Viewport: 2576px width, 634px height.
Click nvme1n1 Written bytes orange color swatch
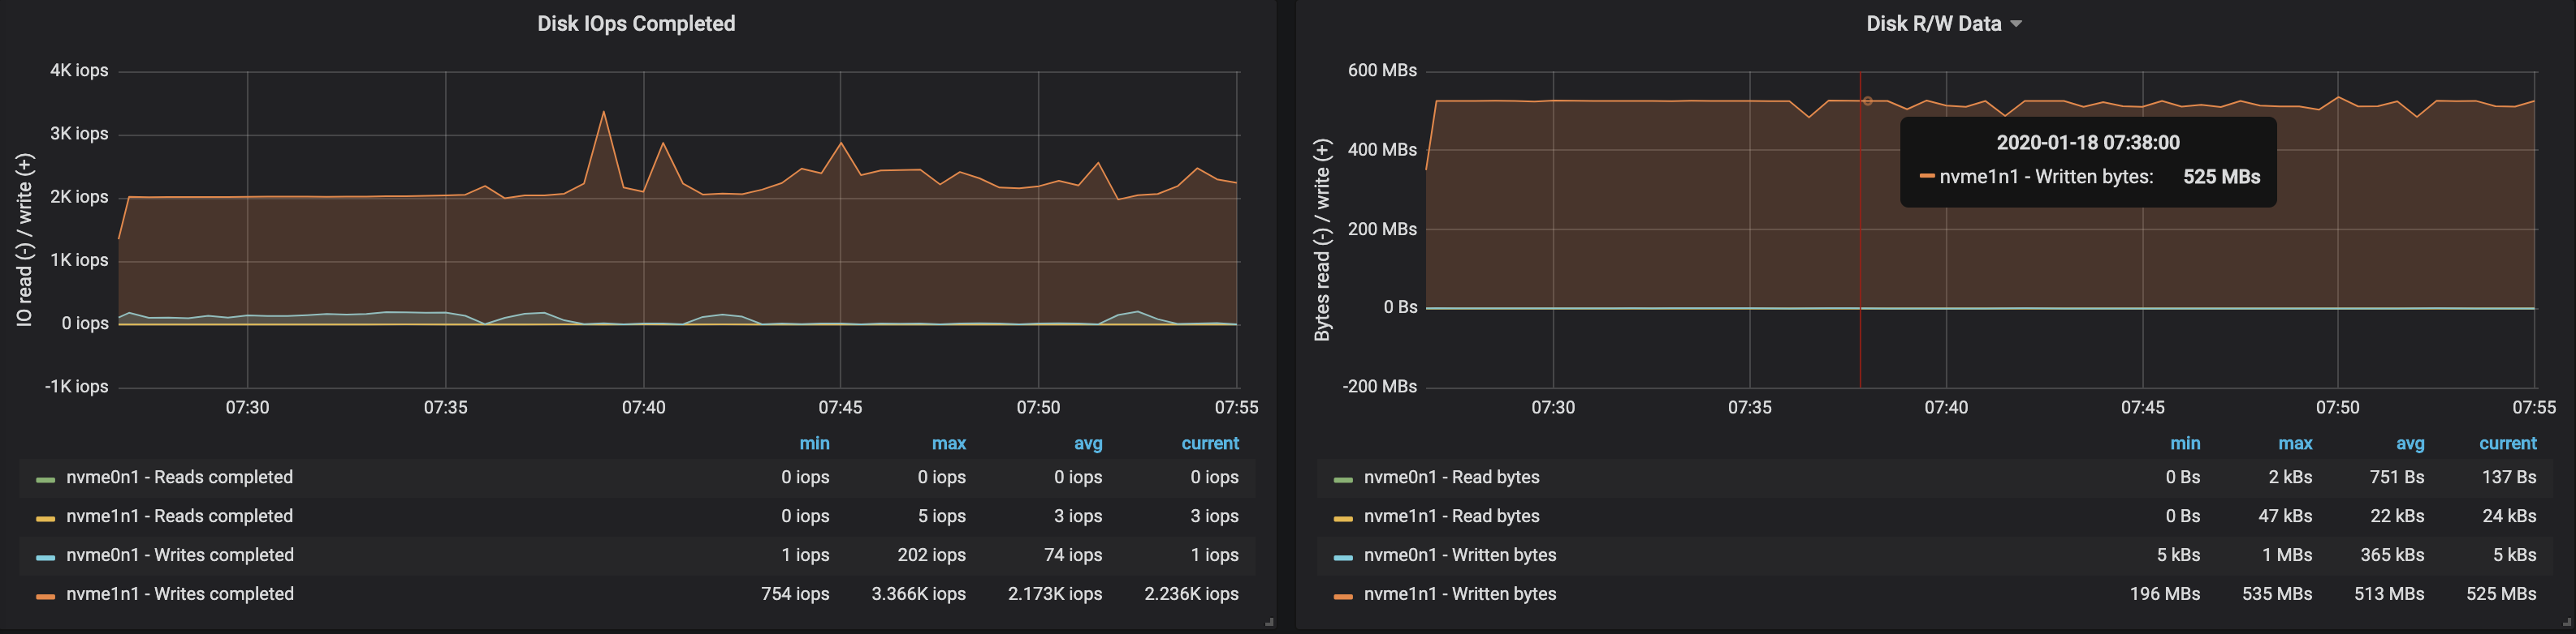pos(1343,596)
